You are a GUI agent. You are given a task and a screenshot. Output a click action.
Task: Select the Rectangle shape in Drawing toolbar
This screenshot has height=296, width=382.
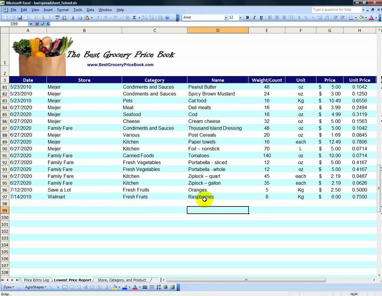point(64,287)
